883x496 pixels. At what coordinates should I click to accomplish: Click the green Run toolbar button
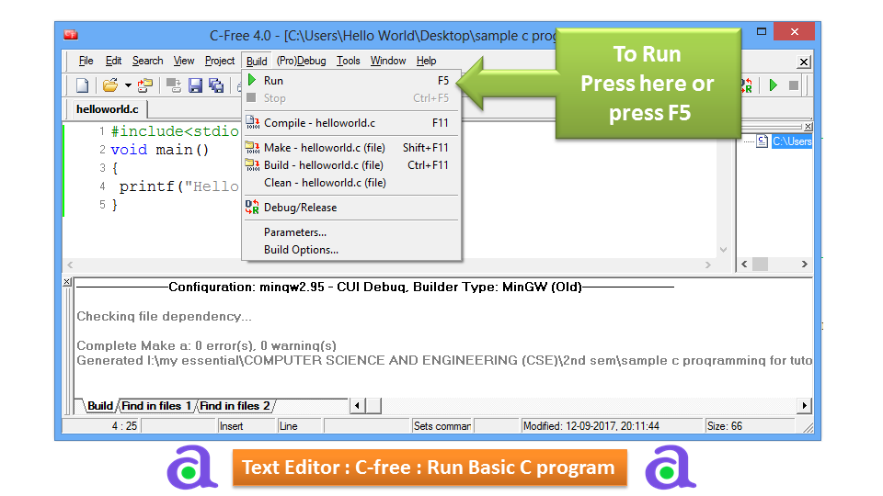(x=774, y=85)
